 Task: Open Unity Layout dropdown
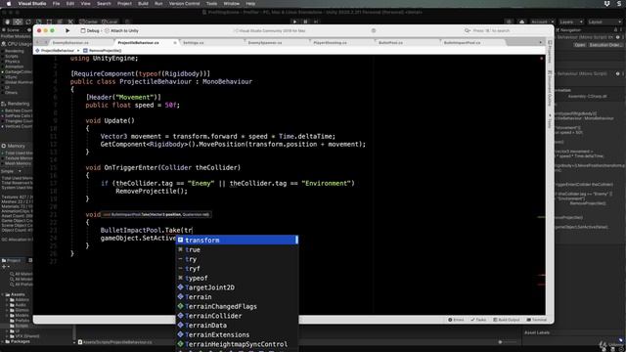coord(604,22)
